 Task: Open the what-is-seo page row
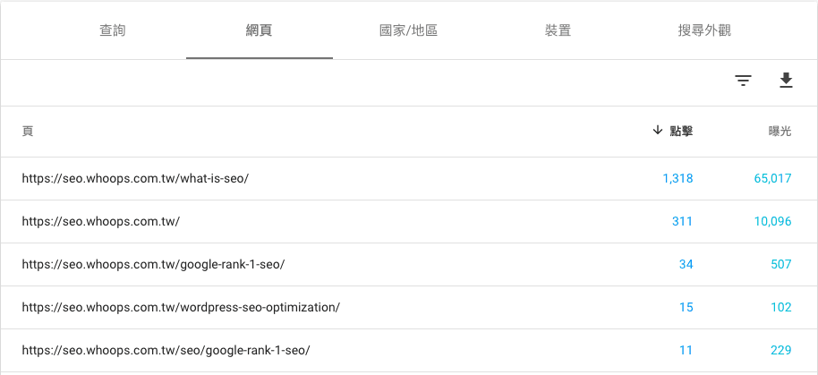point(409,178)
